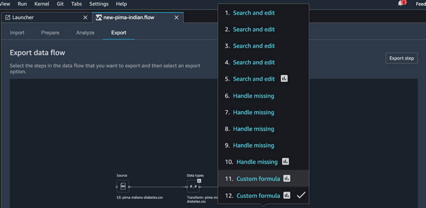Click the Launcher tab icon
This screenshot has width=426, height=208.
[7, 18]
